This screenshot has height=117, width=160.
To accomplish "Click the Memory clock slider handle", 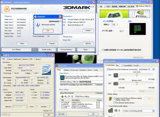I will click(x=137, y=83).
